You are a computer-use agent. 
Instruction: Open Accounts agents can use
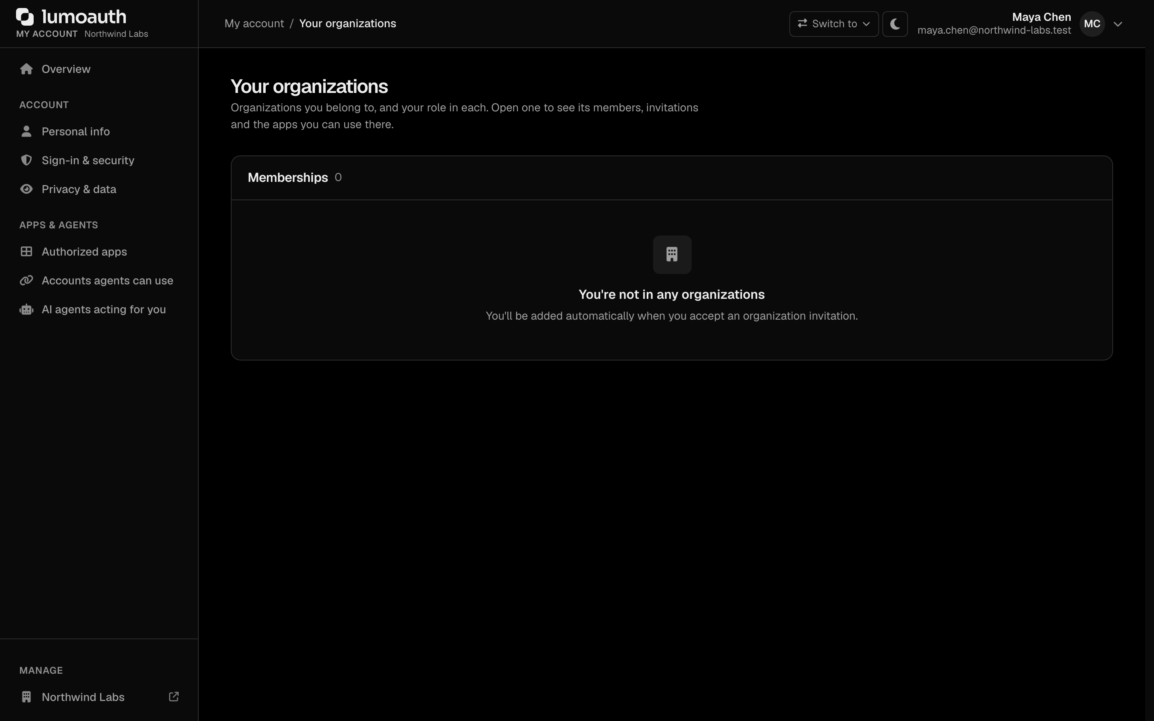pos(99,280)
